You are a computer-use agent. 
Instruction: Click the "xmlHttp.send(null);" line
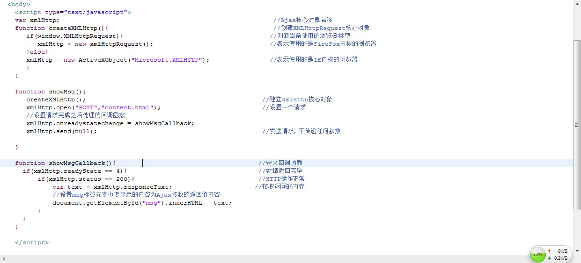62,131
